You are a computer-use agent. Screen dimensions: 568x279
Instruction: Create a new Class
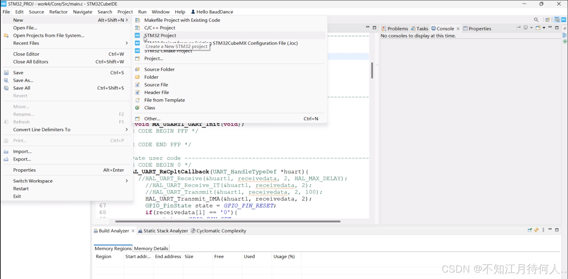(229, 108)
